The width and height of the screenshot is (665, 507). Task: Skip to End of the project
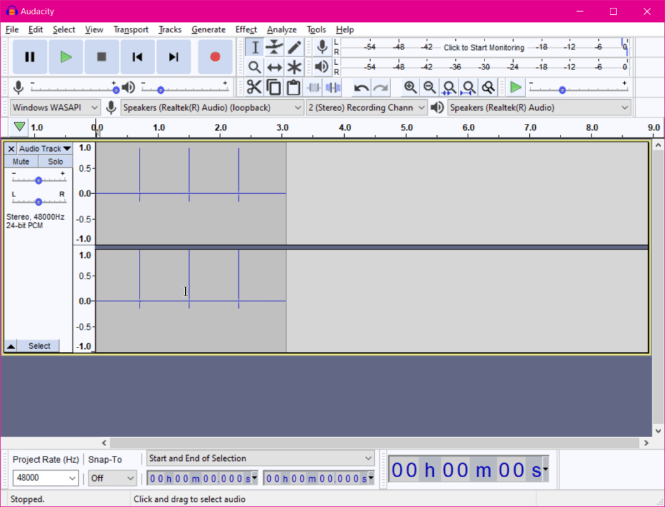pyautogui.click(x=173, y=57)
